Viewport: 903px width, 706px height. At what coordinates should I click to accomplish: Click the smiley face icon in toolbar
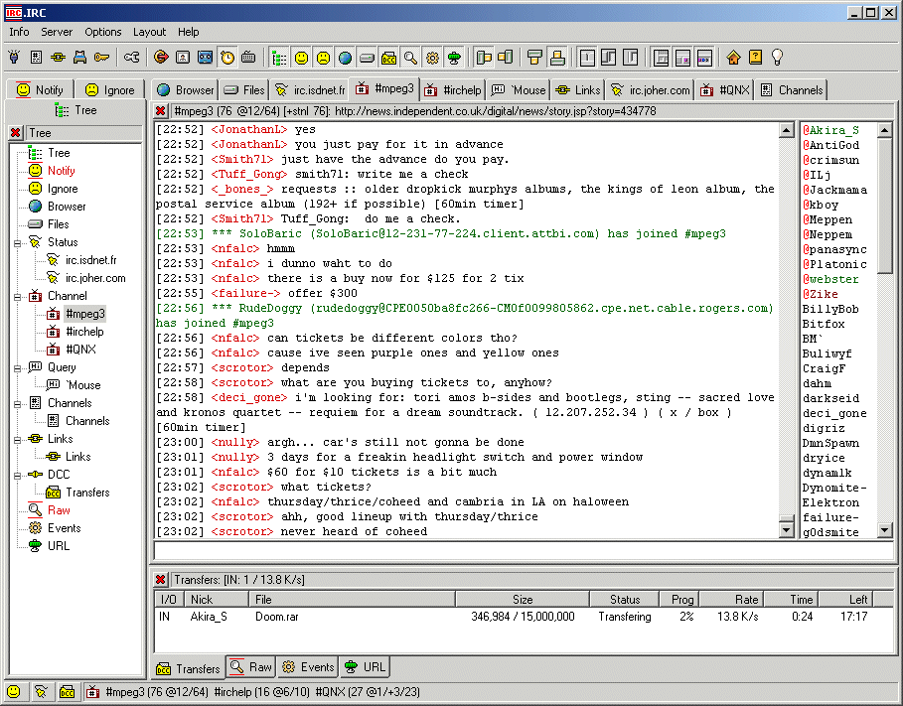click(x=301, y=57)
